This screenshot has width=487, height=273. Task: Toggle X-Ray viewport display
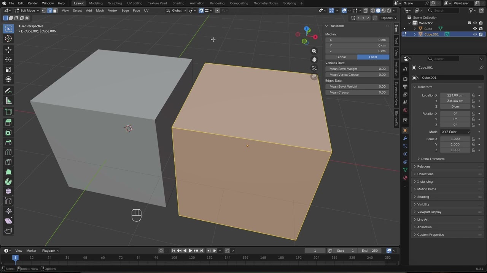366,11
